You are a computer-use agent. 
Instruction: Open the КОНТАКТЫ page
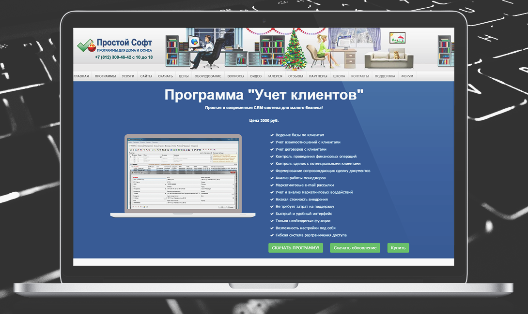[360, 76]
